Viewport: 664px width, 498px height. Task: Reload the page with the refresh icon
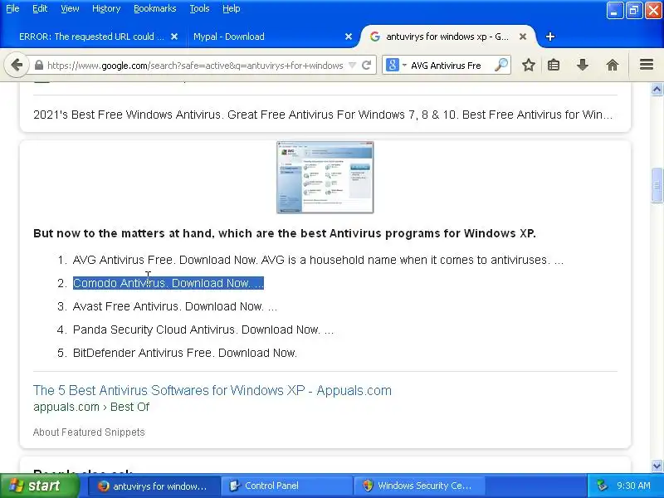pos(367,66)
